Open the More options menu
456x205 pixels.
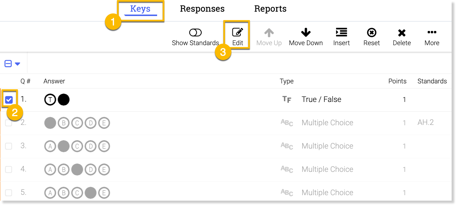click(x=432, y=33)
